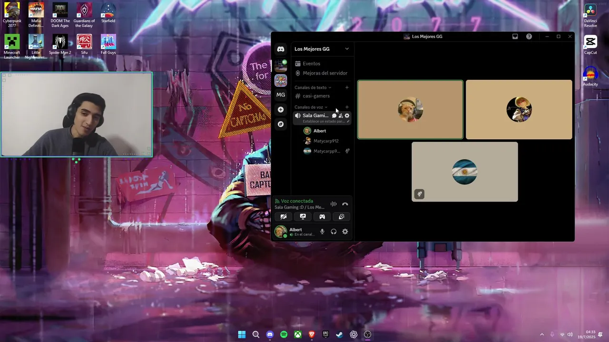This screenshot has width=609, height=342.
Task: Select the Sala Gaming voice channel
Action: pyautogui.click(x=315, y=115)
